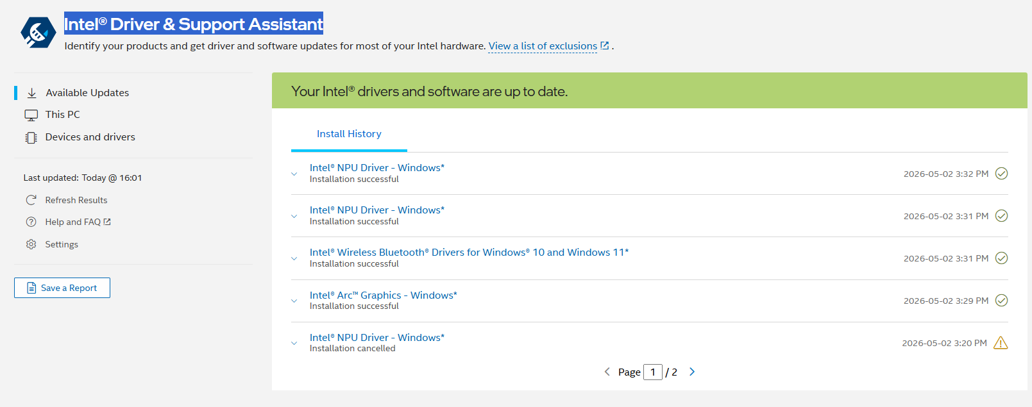Click the 'Last updated: Today @ 16:01' text
The width and height of the screenshot is (1032, 407).
pos(83,178)
